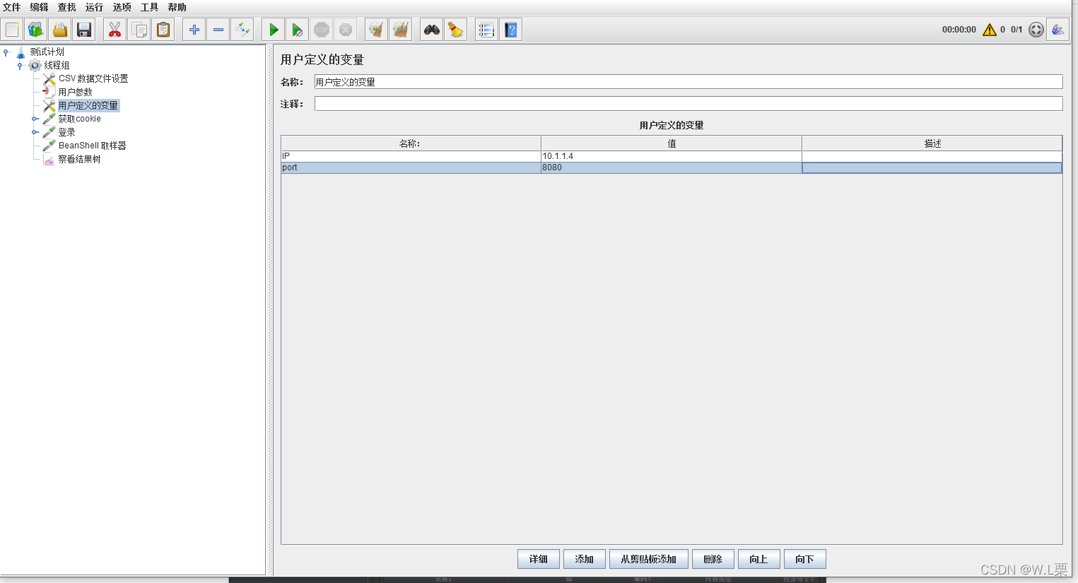
Task: Expand the 获取cookie tree node
Action: coord(34,119)
